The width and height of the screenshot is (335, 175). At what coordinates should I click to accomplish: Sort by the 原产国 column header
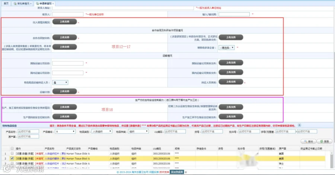click(289, 149)
